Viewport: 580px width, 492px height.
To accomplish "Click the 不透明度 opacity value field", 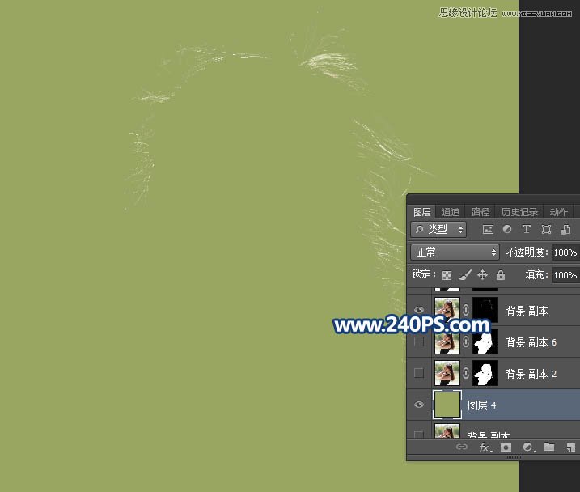I will coord(565,252).
